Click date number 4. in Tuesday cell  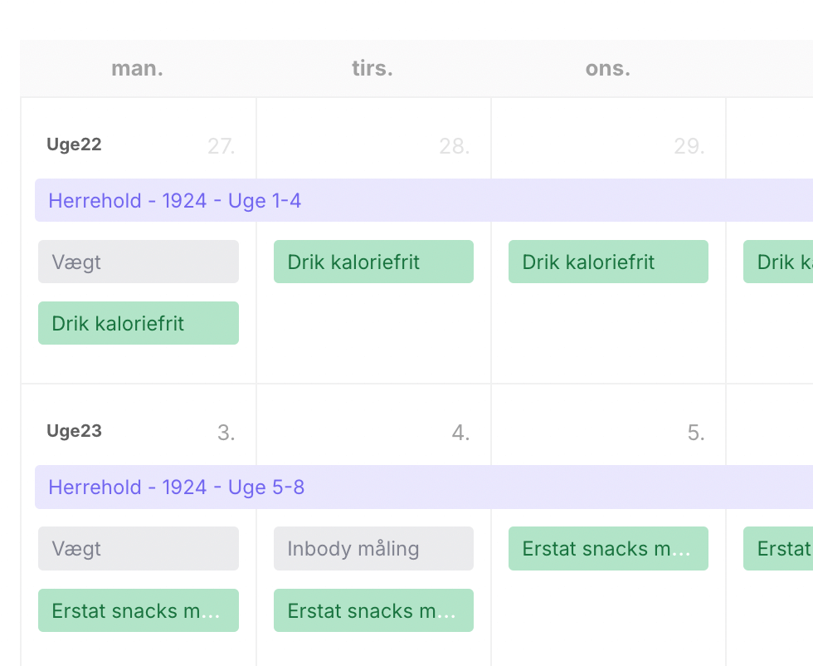461,433
